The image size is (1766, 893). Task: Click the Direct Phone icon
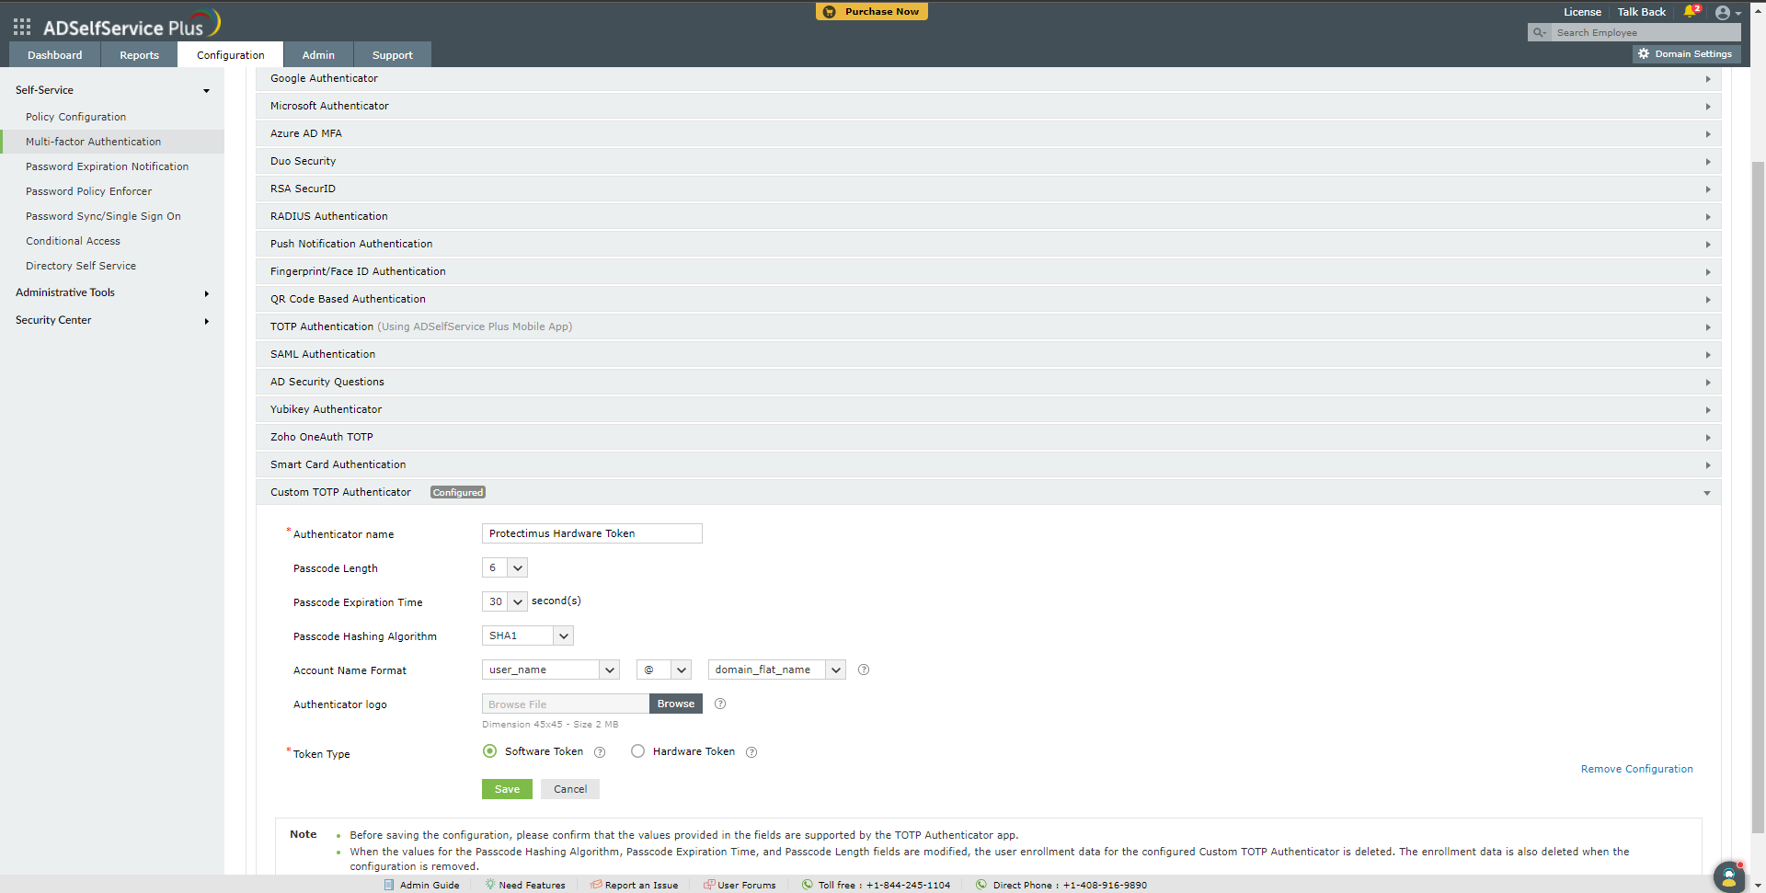click(x=981, y=885)
